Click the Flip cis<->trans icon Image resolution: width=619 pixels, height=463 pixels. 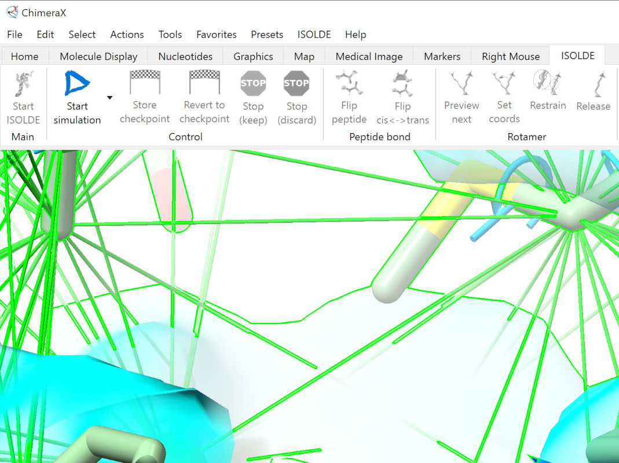point(402,84)
